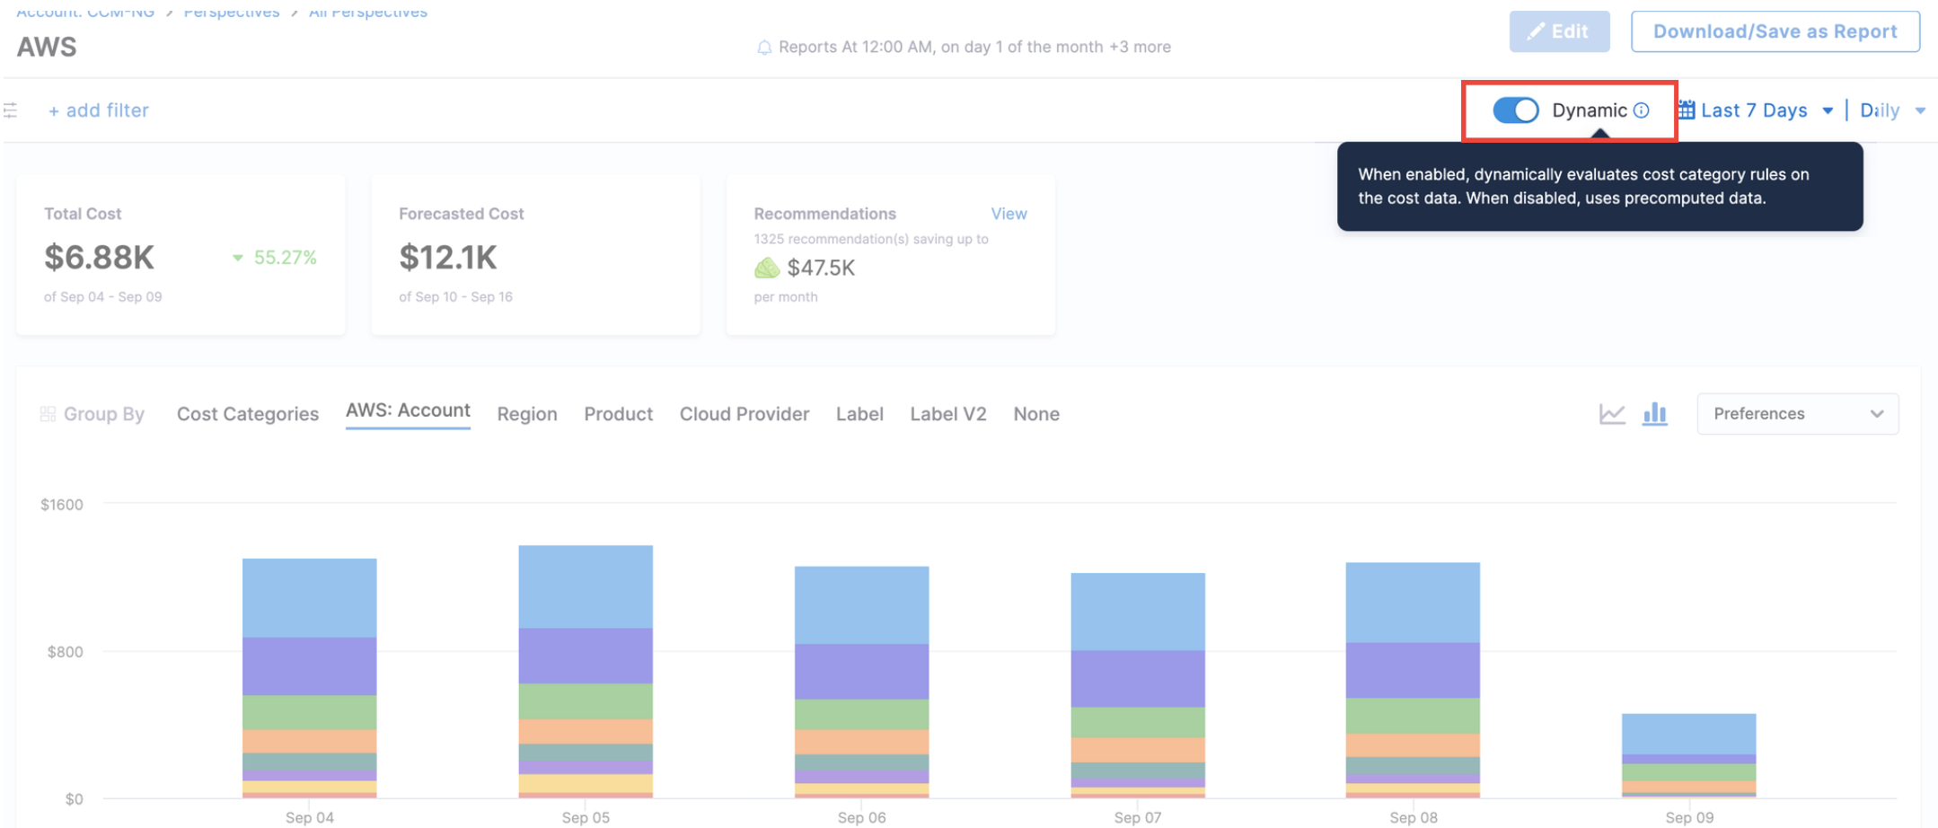Open the View recommendations link
The height and width of the screenshot is (828, 1938).
click(1009, 214)
